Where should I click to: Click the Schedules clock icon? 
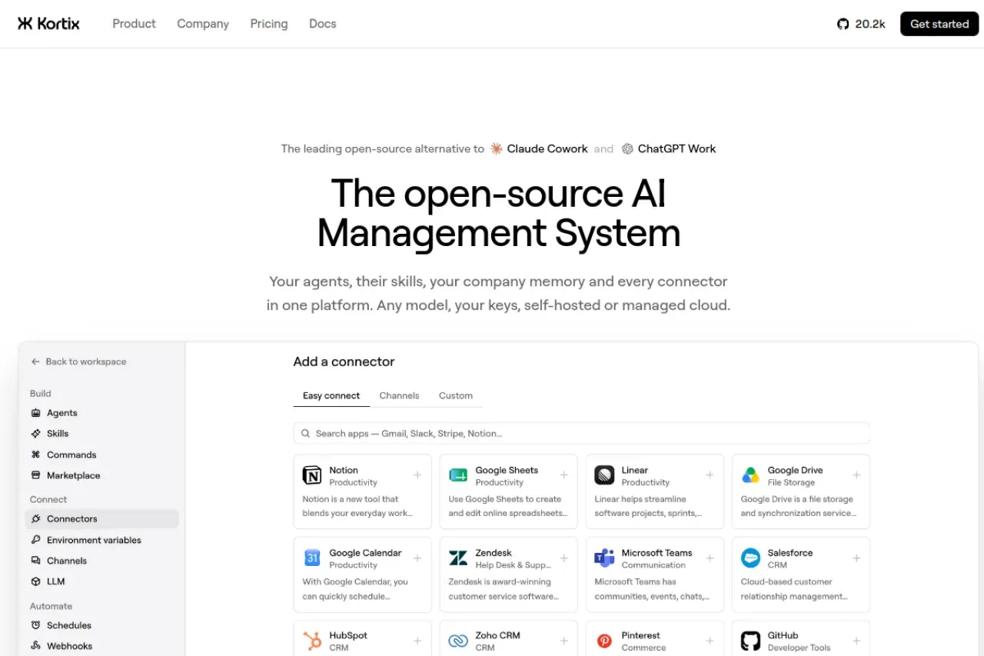[x=35, y=625]
